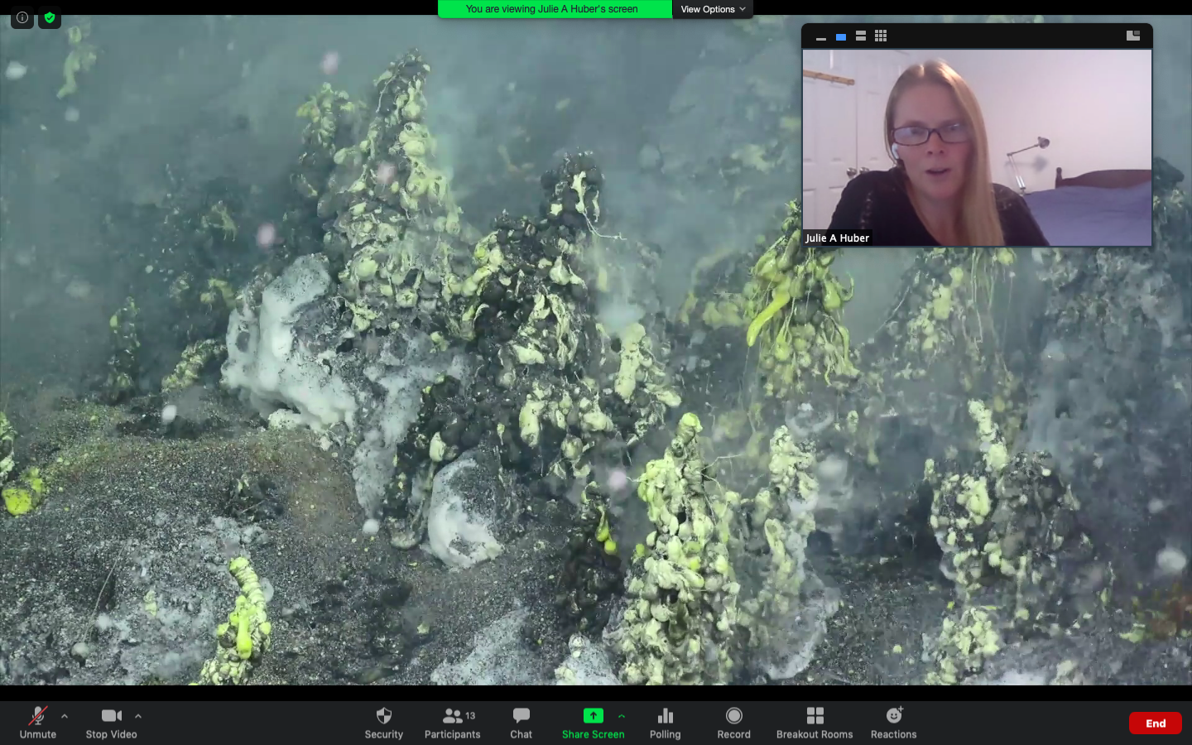
Task: Expand share options chevron beside Share Screen
Action: (x=622, y=716)
